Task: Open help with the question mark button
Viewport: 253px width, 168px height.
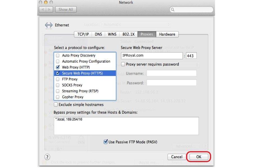Action: click(47, 157)
